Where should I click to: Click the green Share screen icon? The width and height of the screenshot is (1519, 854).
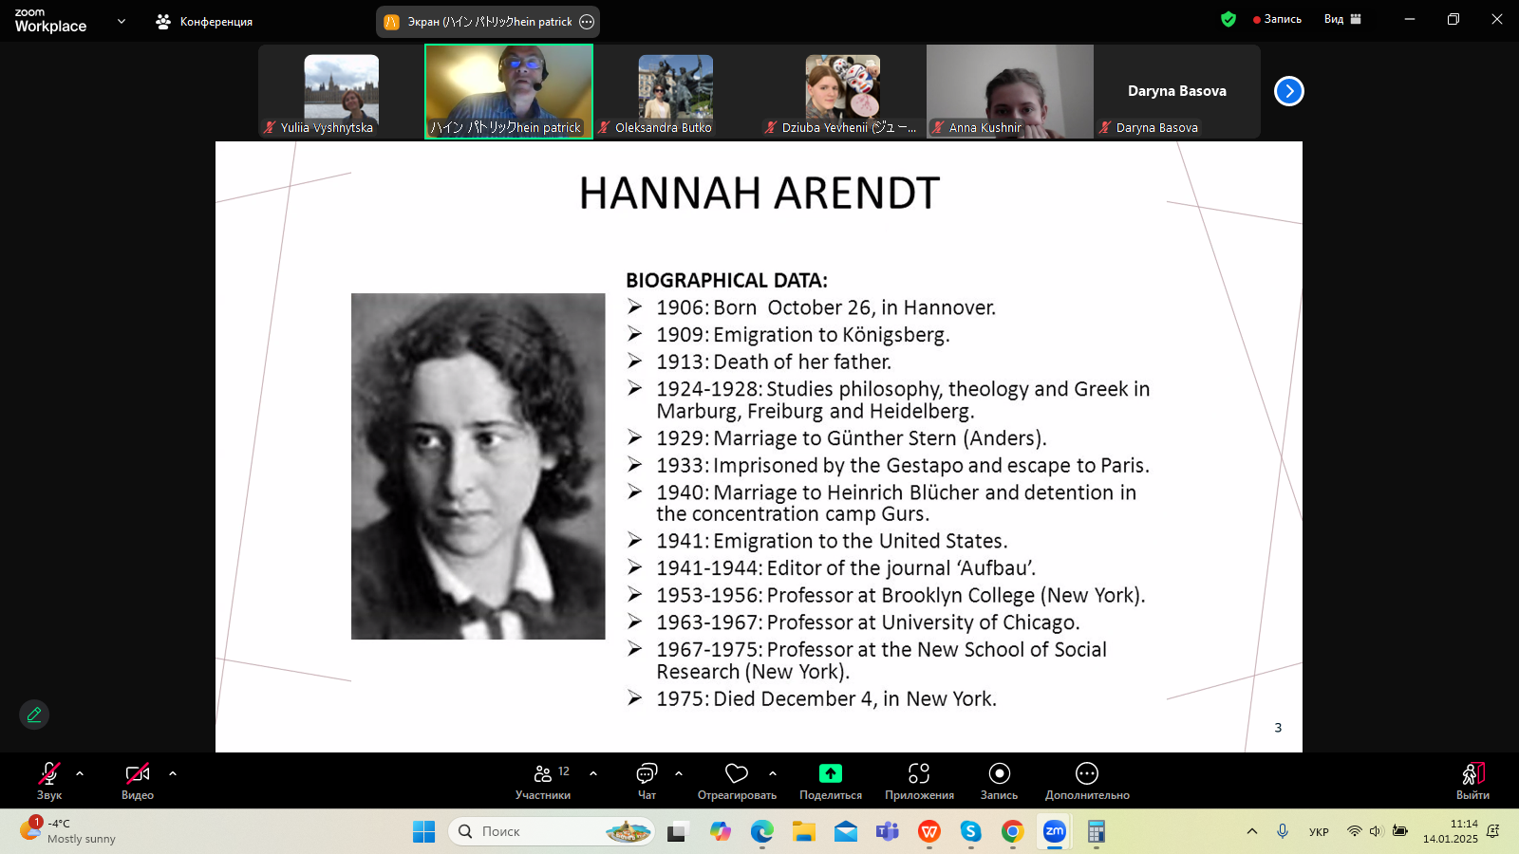tap(831, 774)
